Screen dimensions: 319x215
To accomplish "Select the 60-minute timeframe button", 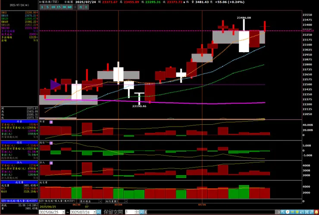I will (x=69, y=7).
